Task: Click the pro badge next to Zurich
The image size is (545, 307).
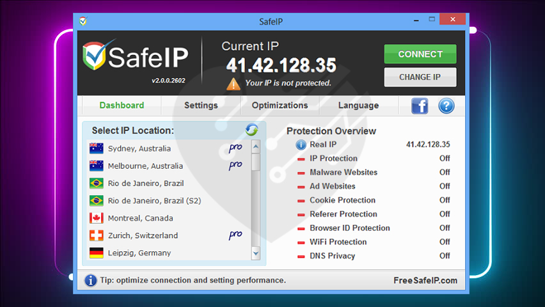Action: [x=235, y=235]
